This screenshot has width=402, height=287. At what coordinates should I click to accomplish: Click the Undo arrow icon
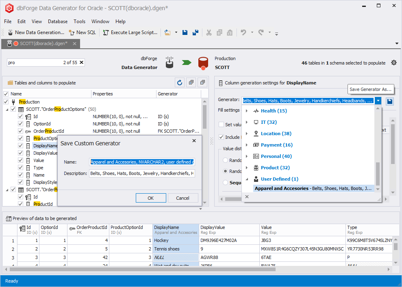tap(243, 32)
